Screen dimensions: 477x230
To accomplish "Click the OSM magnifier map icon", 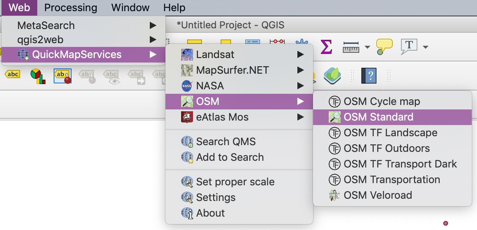I will click(x=187, y=102).
